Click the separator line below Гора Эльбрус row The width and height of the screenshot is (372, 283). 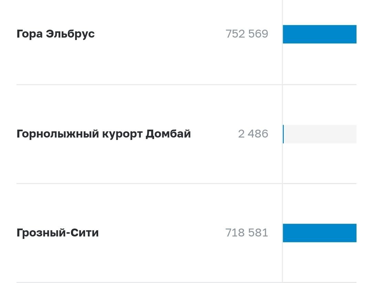(186, 84)
